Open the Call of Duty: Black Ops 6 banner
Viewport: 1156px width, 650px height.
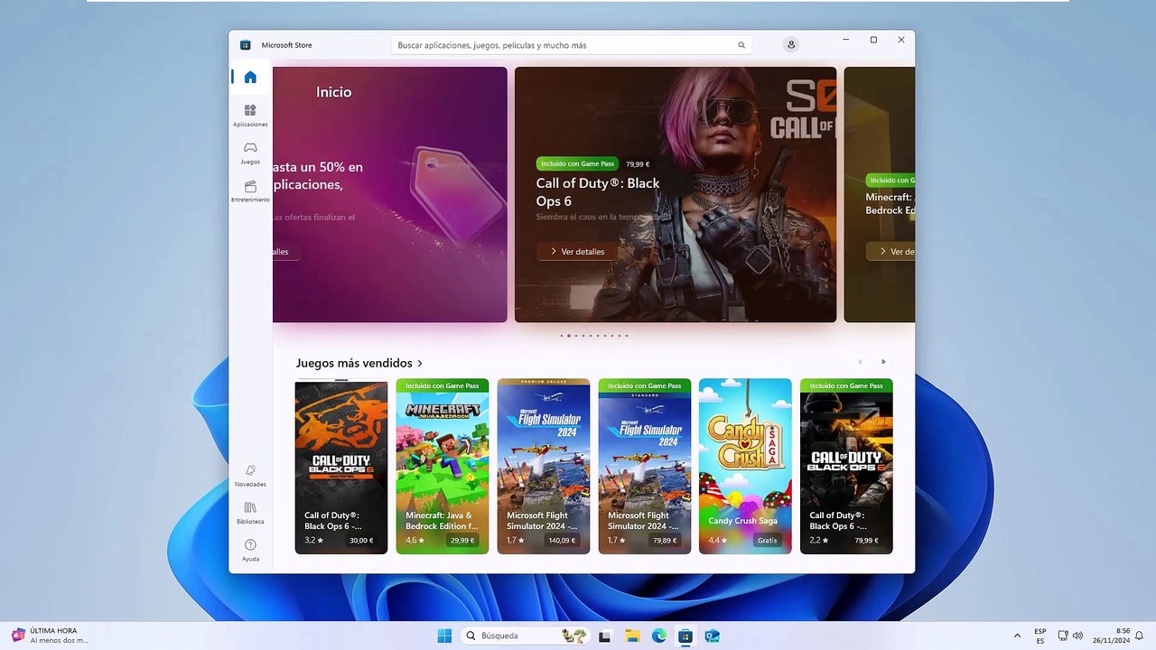click(676, 194)
